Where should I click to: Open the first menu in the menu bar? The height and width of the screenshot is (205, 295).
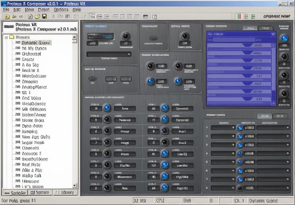[6, 10]
